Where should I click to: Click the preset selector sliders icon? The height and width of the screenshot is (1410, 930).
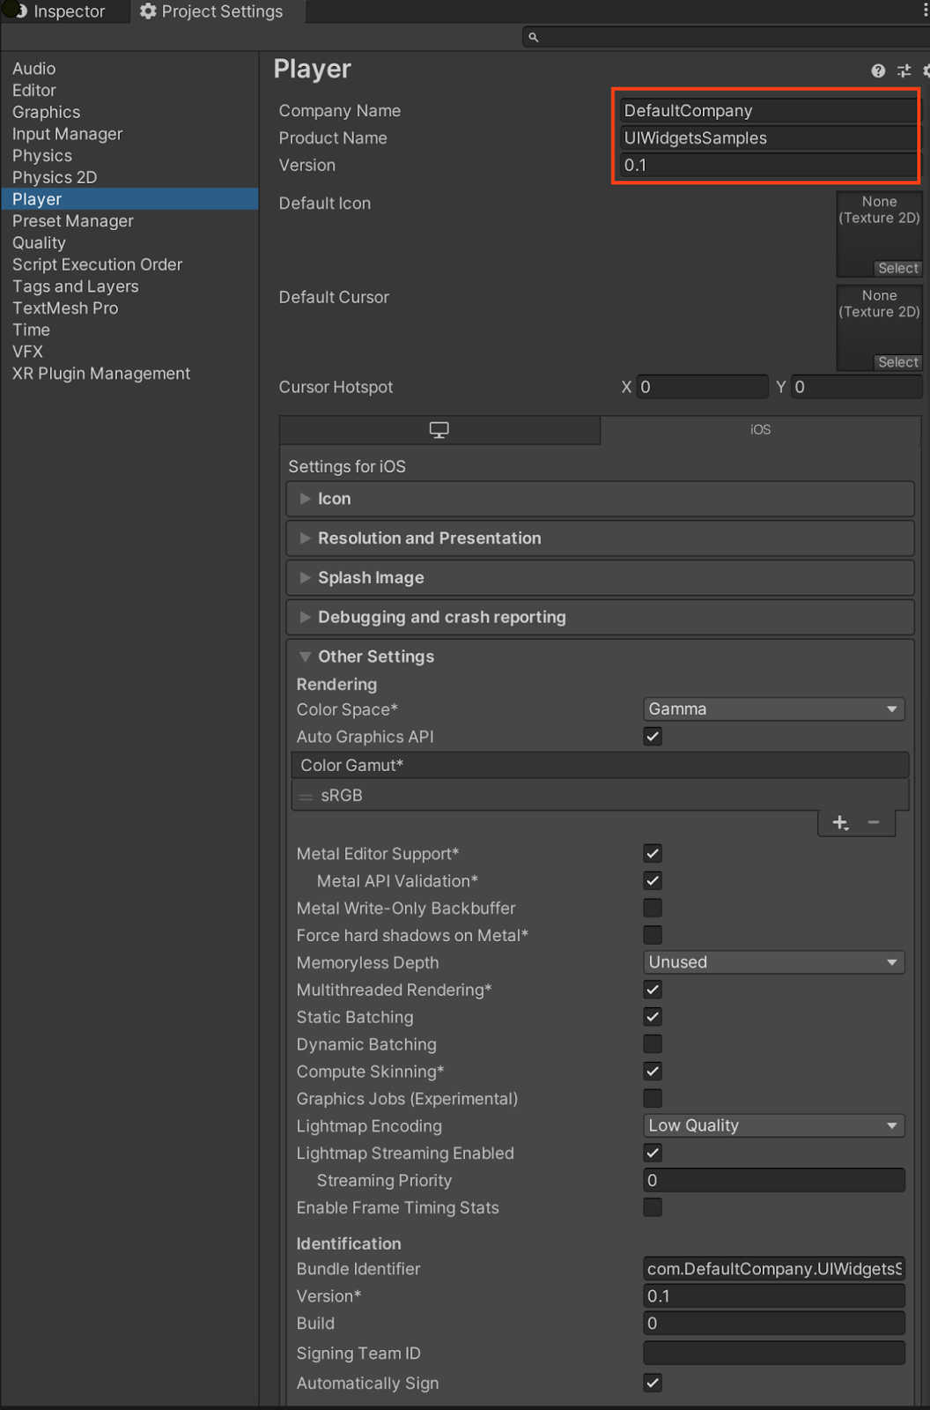[904, 70]
